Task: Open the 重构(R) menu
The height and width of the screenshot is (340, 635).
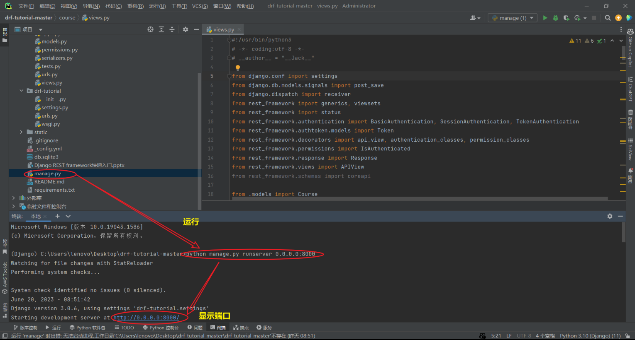Action: tap(135, 6)
